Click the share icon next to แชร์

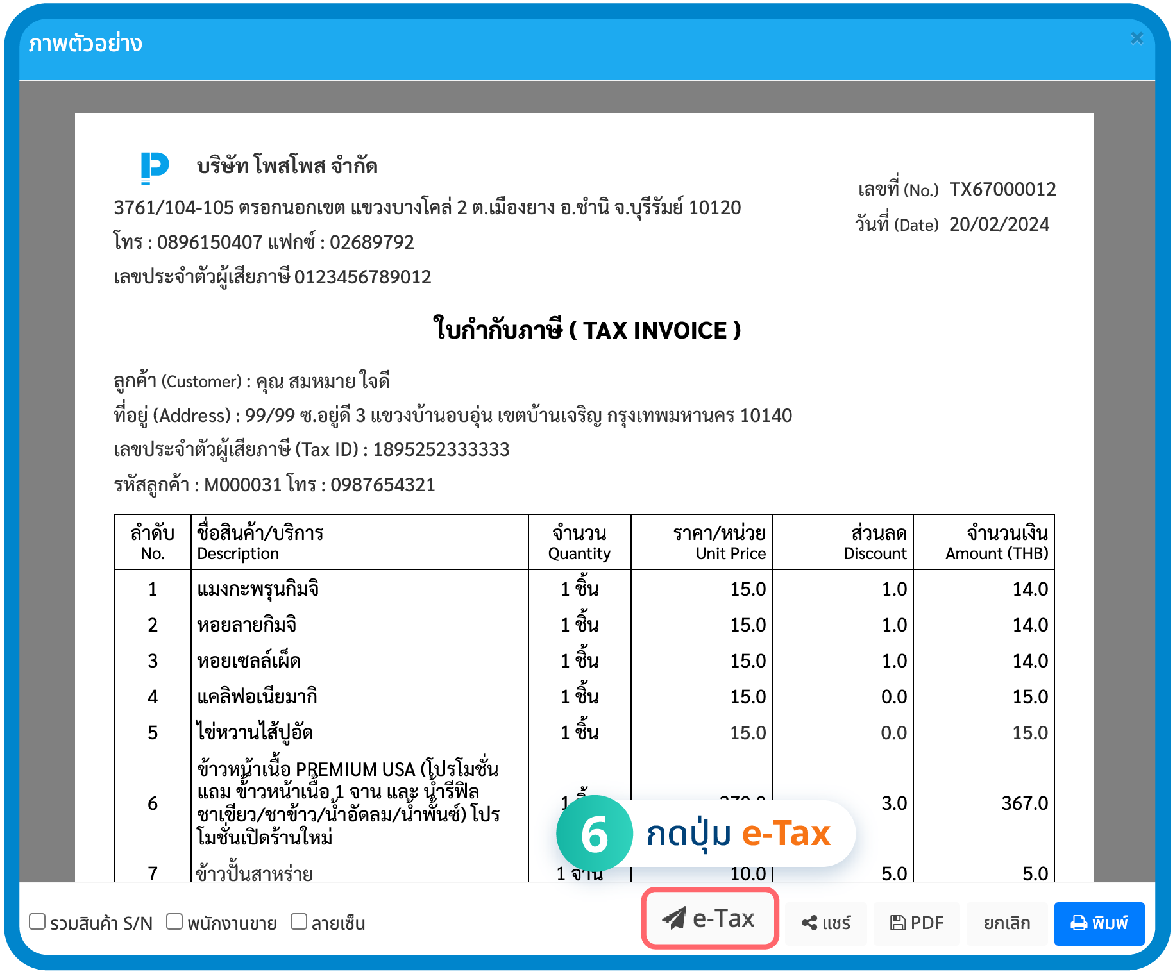tap(809, 923)
